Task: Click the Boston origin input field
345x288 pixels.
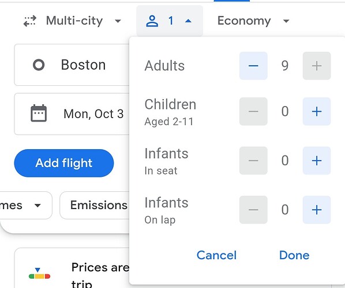Action: 72,65
